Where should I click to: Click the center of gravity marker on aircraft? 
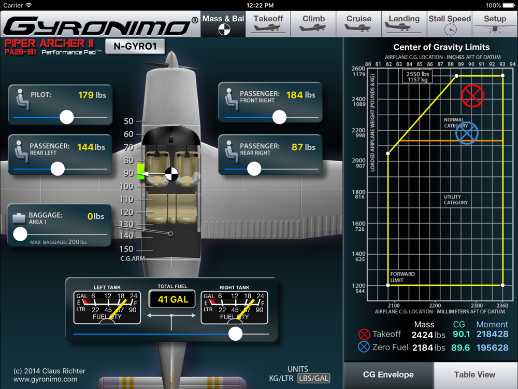171,174
